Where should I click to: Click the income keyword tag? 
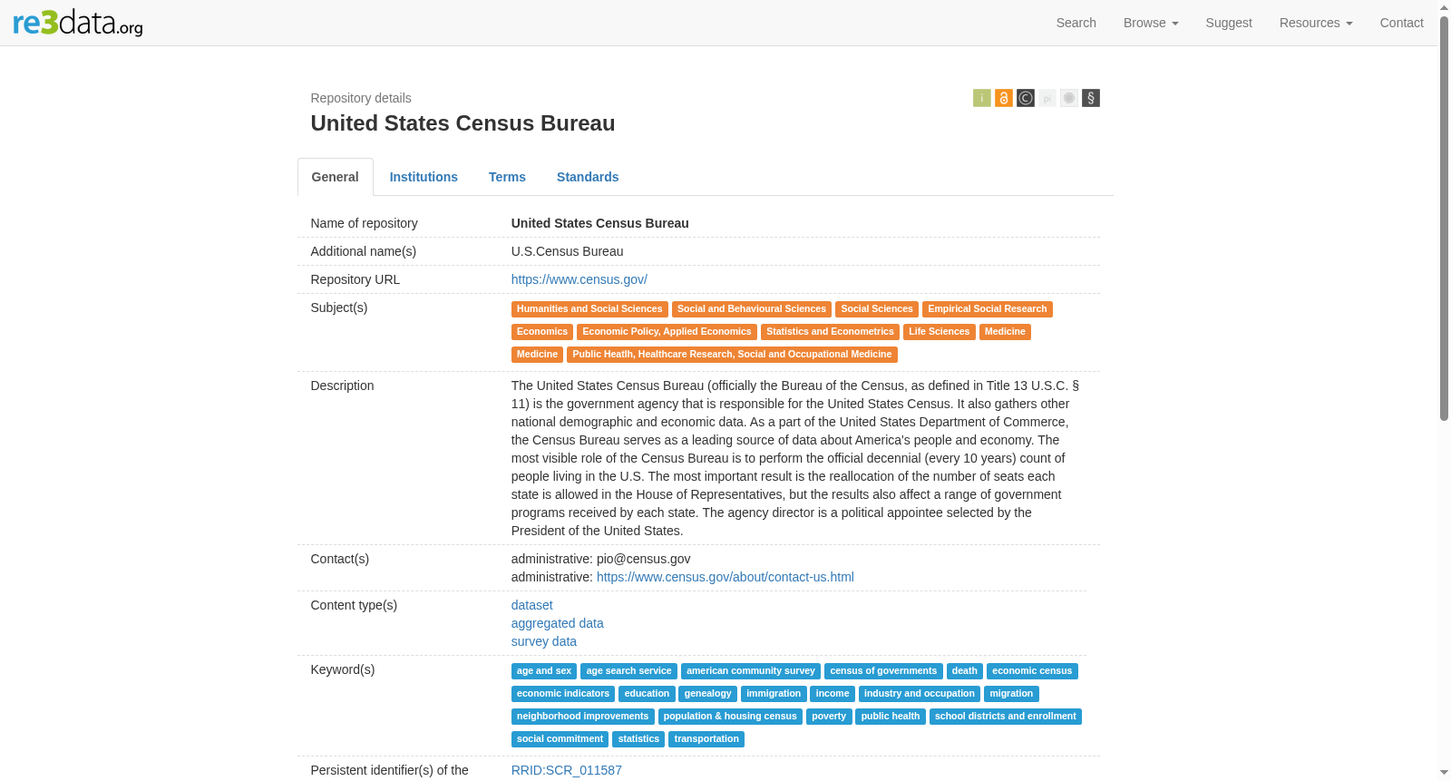(x=833, y=694)
